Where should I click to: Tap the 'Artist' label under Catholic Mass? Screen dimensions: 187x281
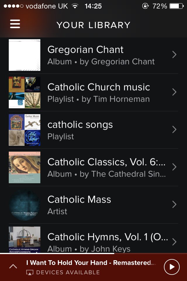coord(57,212)
